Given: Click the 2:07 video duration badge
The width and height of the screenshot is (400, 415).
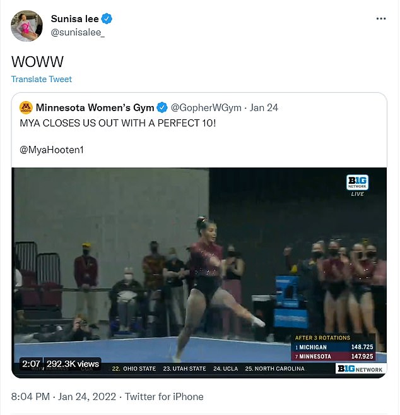Looking at the screenshot, I should pyautogui.click(x=31, y=364).
